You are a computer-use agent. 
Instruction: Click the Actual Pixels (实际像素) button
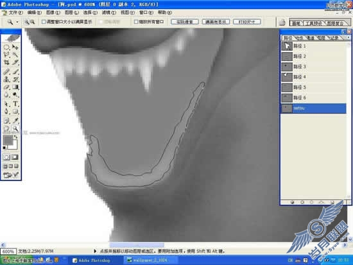coord(185,22)
